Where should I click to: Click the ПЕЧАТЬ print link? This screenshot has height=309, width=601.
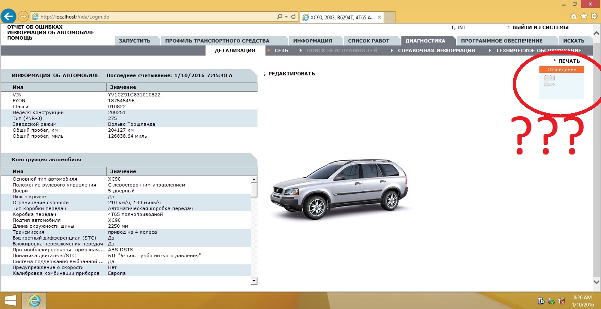pos(569,61)
